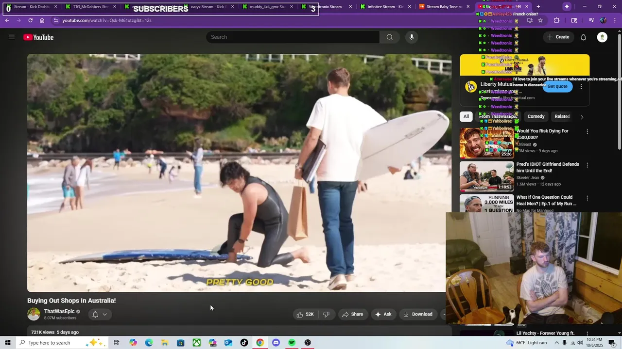Click the Liberty Mutual ad banner
The height and width of the screenshot is (349, 622).
pyautogui.click(x=525, y=65)
